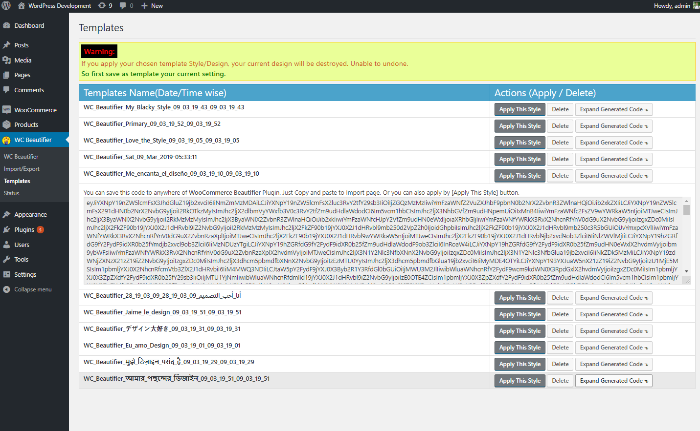The image size is (700, 431).
Task: Click the WordPress logo icon
Action: coord(6,6)
